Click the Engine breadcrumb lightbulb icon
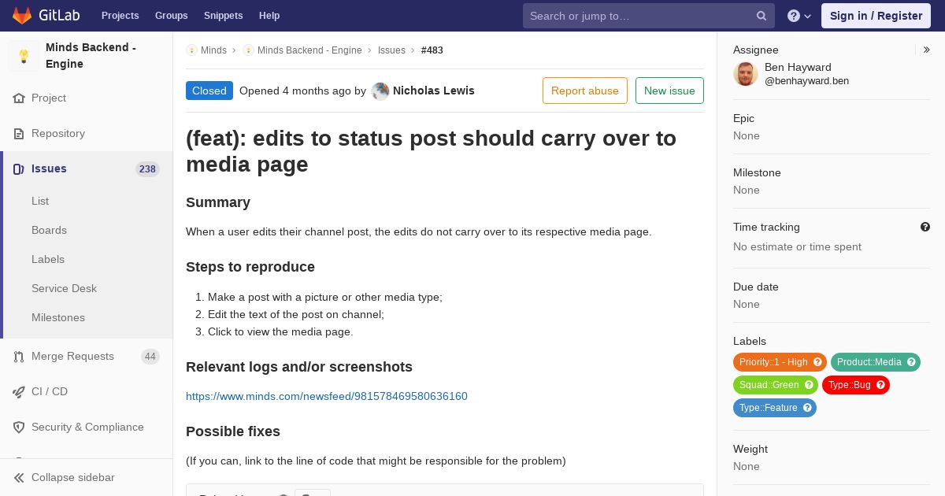This screenshot has width=945, height=496. (248, 50)
